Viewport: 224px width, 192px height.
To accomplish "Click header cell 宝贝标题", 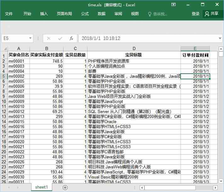I will (134, 55).
